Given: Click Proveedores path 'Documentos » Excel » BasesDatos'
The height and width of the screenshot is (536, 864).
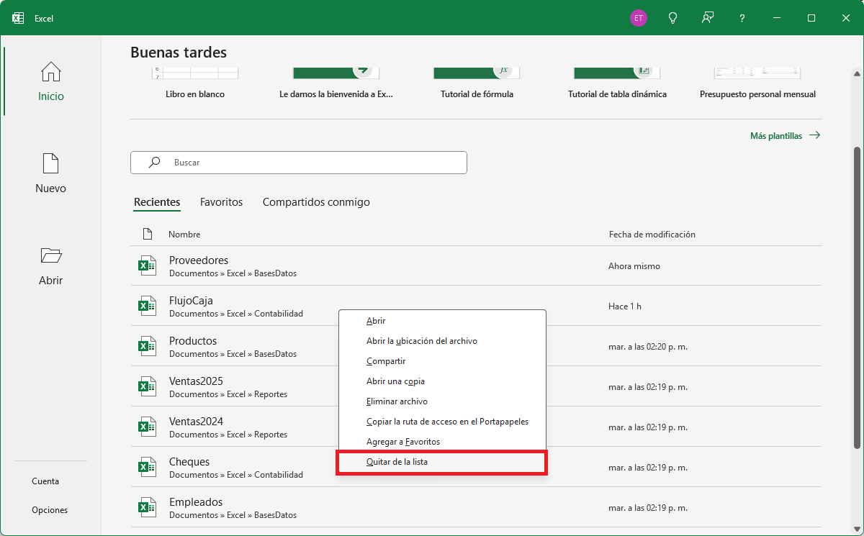Looking at the screenshot, I should coord(233,273).
